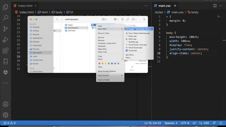Viewport: 226px width, 127px height.
Task: Apply red tag color
Action: (x=99, y=64)
